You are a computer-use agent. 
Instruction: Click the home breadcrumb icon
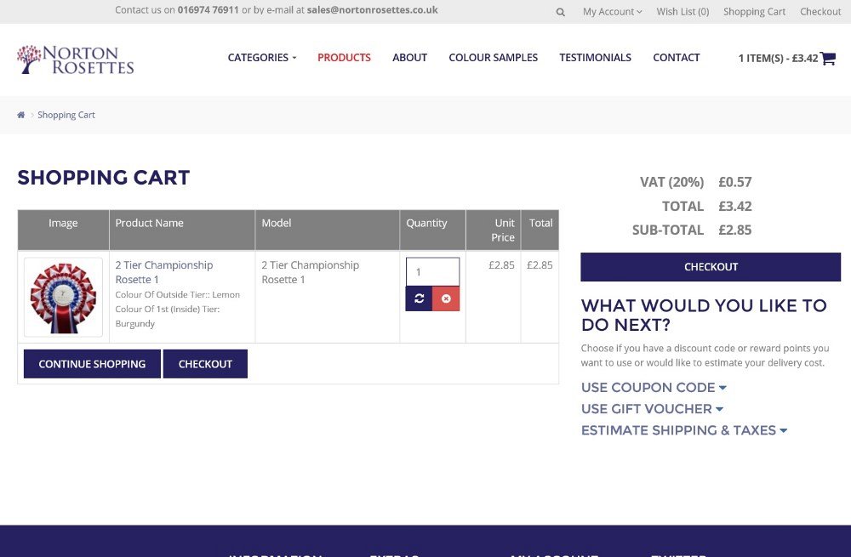pyautogui.click(x=21, y=115)
